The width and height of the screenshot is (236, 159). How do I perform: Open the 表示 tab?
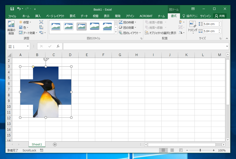click(106, 16)
